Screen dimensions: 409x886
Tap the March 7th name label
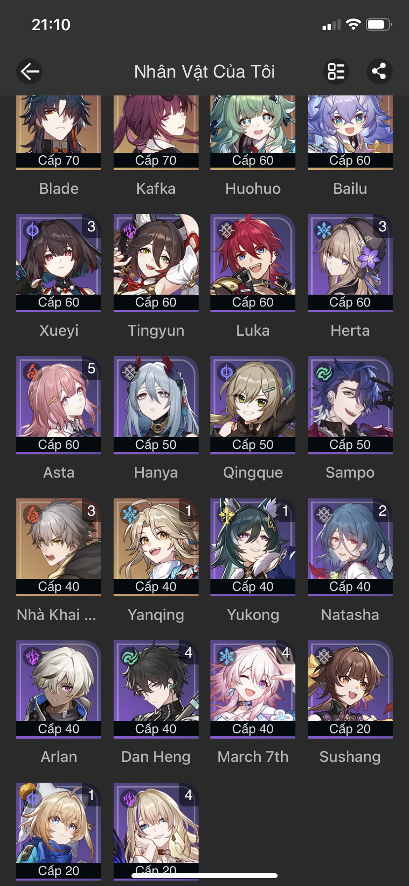point(253,757)
